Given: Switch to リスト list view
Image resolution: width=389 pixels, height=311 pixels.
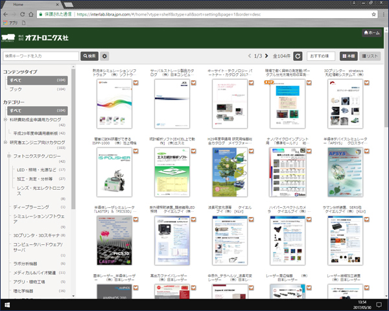Looking at the screenshot, I should 370,56.
